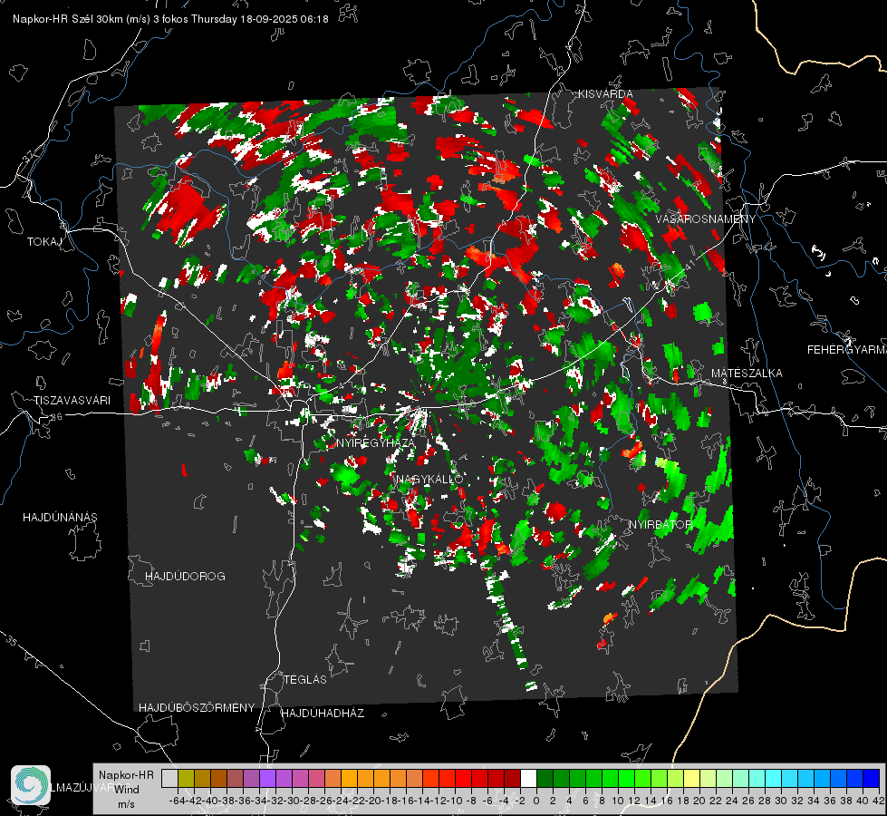Pick the olive swatch between -64 and -42
This screenshot has height=816, width=887.
click(x=186, y=779)
